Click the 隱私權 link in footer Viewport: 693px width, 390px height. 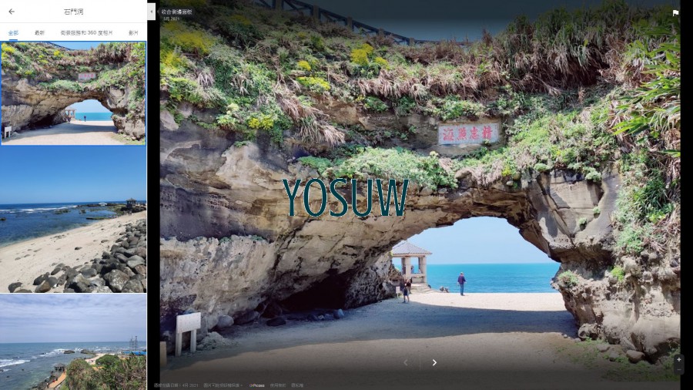click(297, 385)
